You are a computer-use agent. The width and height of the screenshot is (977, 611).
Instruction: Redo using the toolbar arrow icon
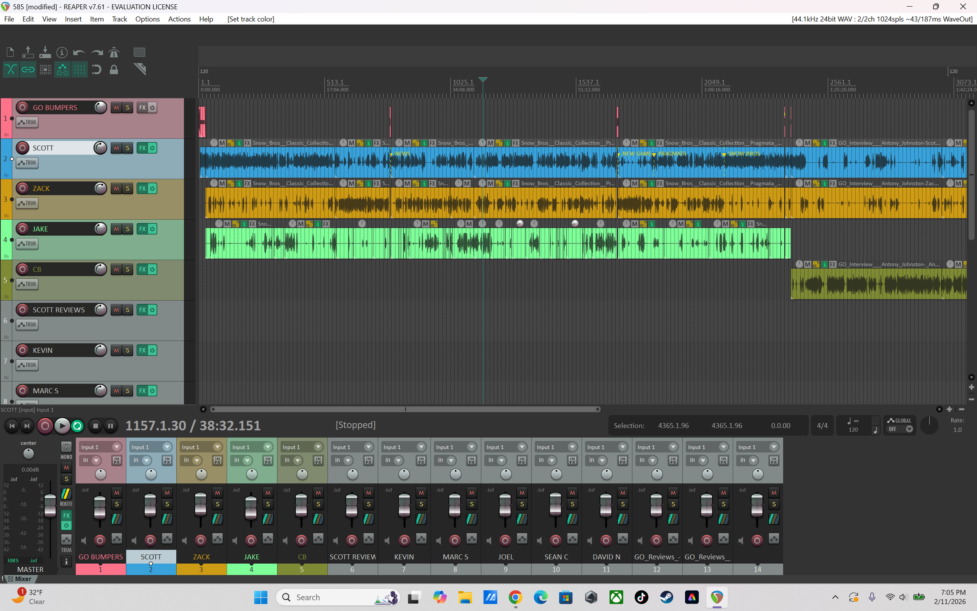(97, 52)
